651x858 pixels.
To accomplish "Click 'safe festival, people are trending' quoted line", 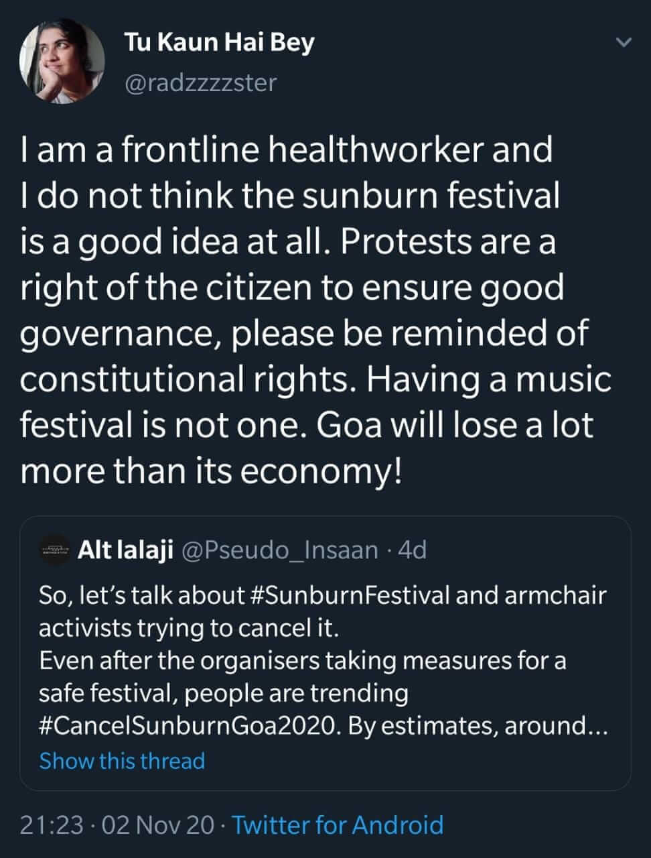I will (x=223, y=693).
